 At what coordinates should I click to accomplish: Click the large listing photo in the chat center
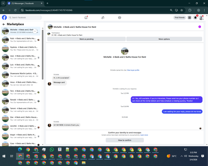125,51
